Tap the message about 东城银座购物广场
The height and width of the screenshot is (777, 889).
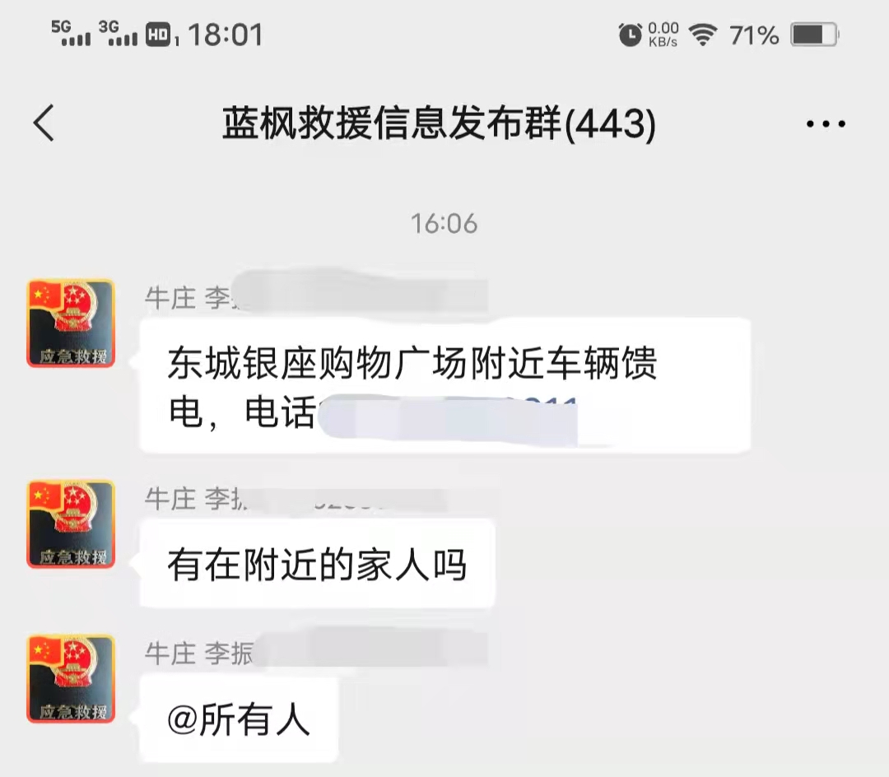445,386
